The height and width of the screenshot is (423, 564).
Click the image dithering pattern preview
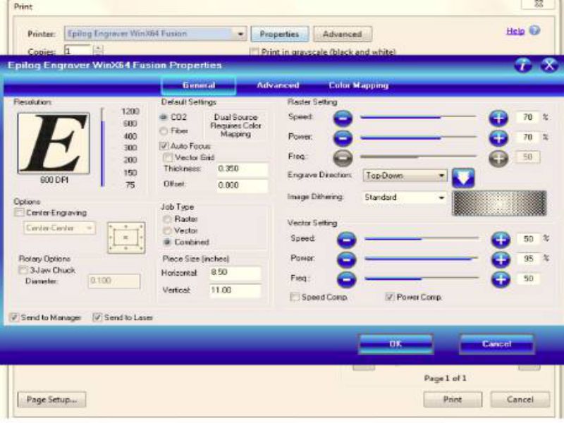[500, 203]
